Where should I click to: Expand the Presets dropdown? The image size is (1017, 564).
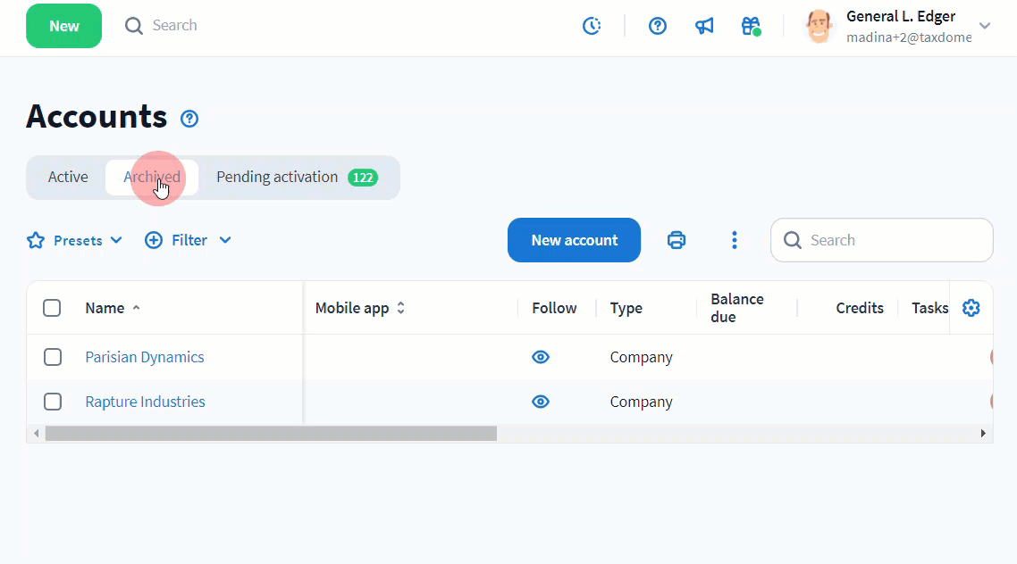pyautogui.click(x=76, y=240)
